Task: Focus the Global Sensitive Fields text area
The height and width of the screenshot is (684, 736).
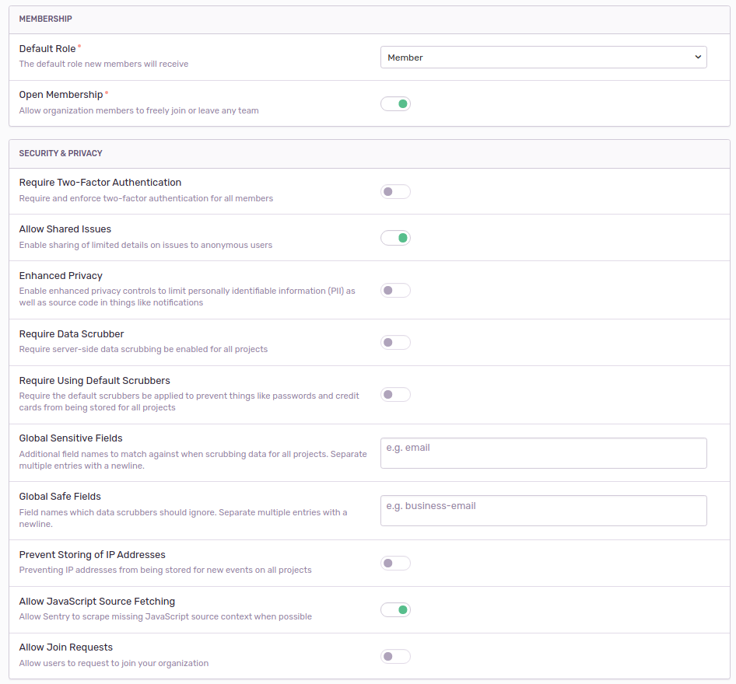Action: (x=543, y=453)
